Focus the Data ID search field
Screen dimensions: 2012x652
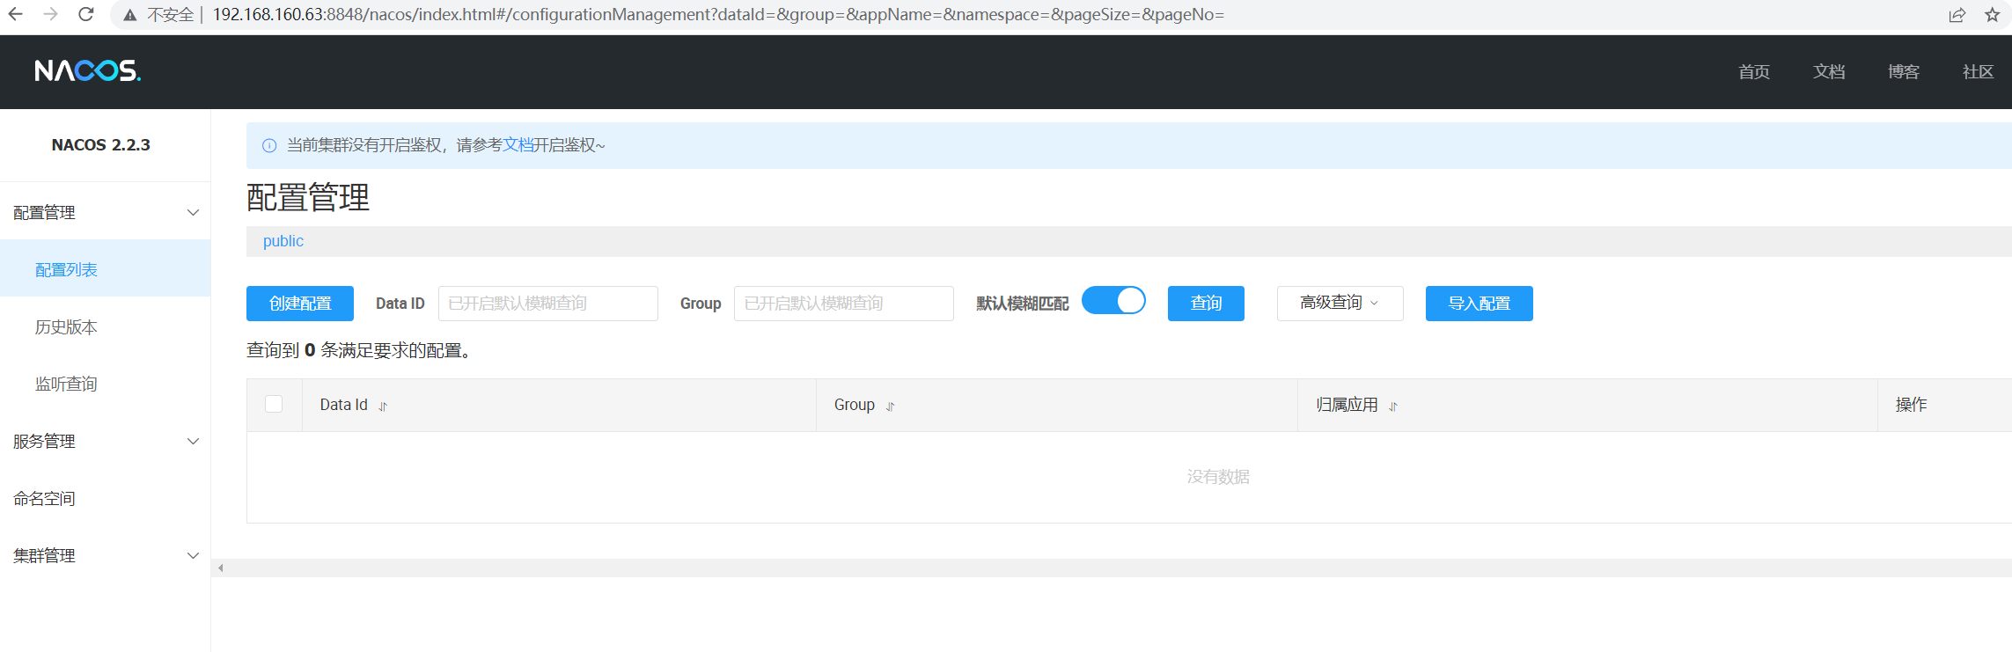point(548,304)
